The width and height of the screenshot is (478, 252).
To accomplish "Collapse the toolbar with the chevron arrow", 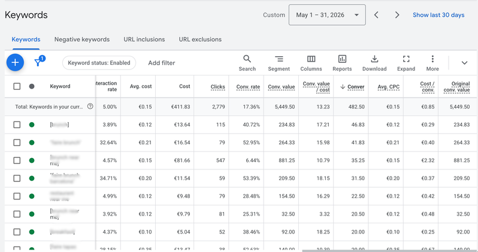I will (x=464, y=63).
